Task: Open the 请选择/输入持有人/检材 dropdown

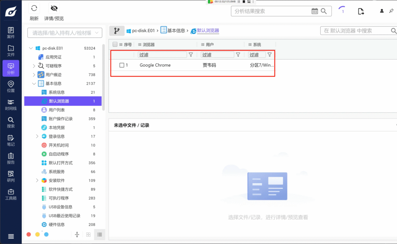Action: click(65, 33)
